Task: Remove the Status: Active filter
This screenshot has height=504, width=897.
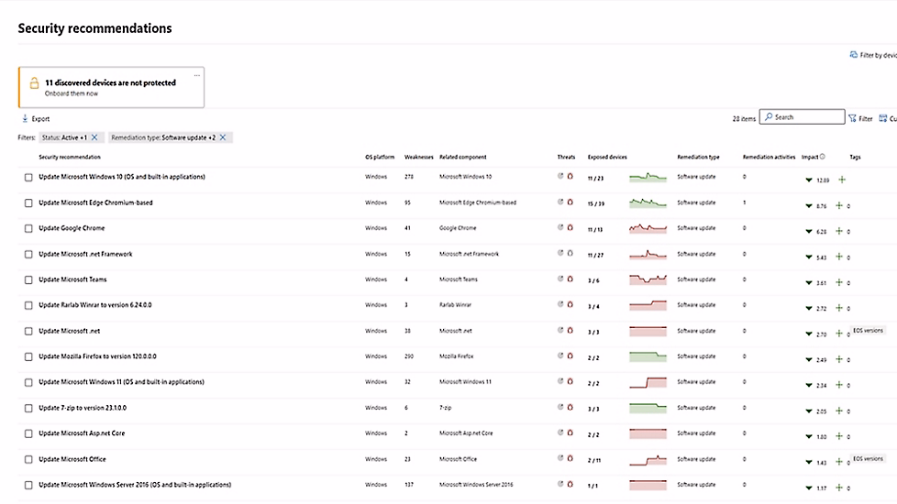Action: [94, 137]
